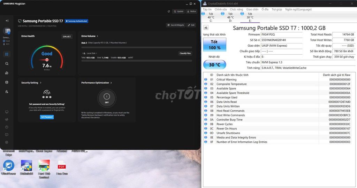This screenshot has width=357, height=188.
Task: Select the Samsung T7 drive thumbnail in sidebar
Action: click(x=7, y=31)
